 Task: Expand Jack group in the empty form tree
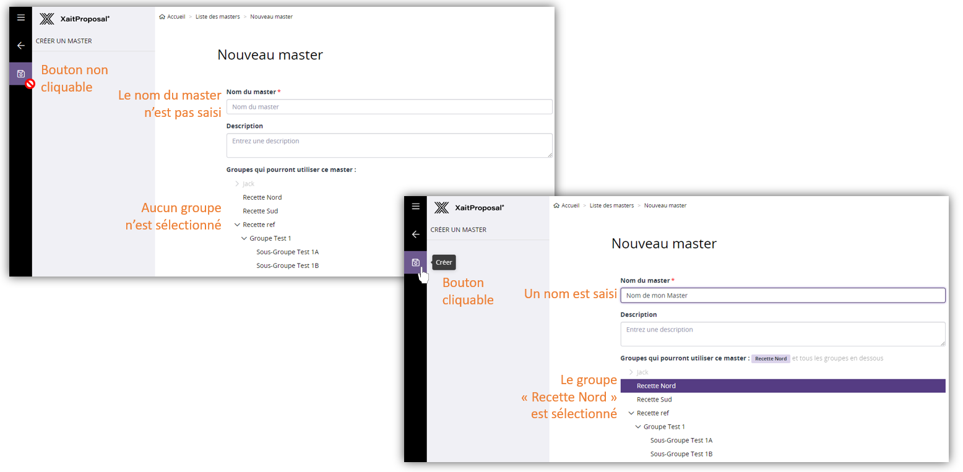coord(237,184)
